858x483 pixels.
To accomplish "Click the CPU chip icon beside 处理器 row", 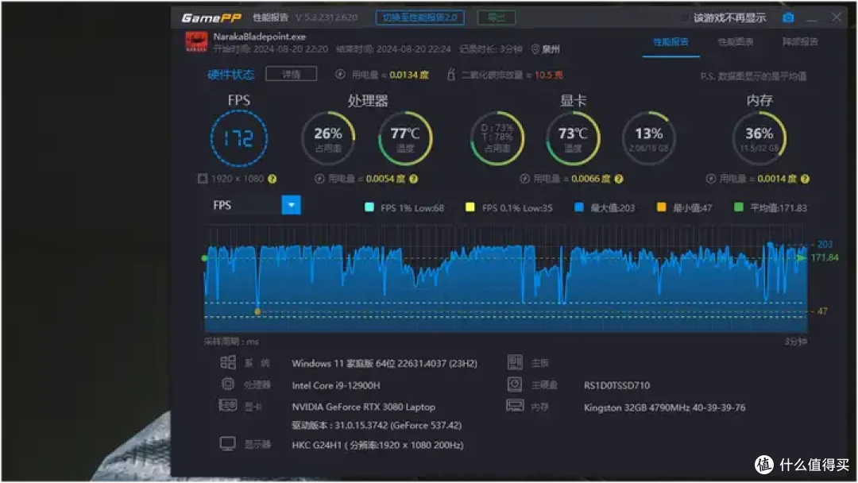I will (x=228, y=384).
